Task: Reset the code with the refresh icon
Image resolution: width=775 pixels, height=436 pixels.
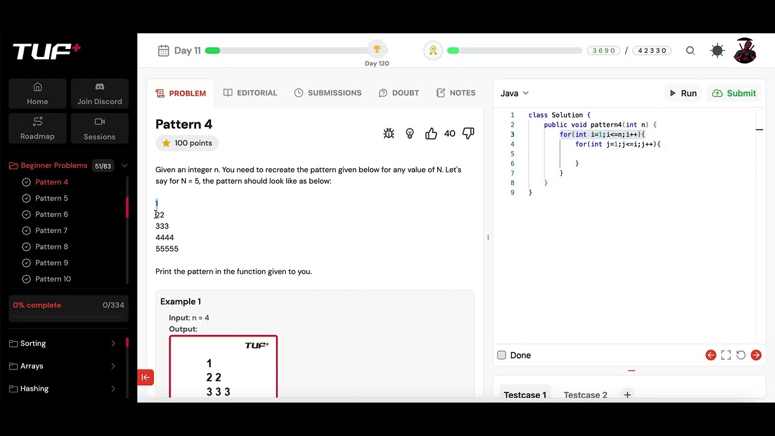Action: click(741, 355)
